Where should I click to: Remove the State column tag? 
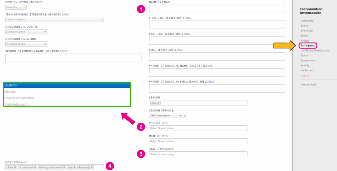click(15, 167)
